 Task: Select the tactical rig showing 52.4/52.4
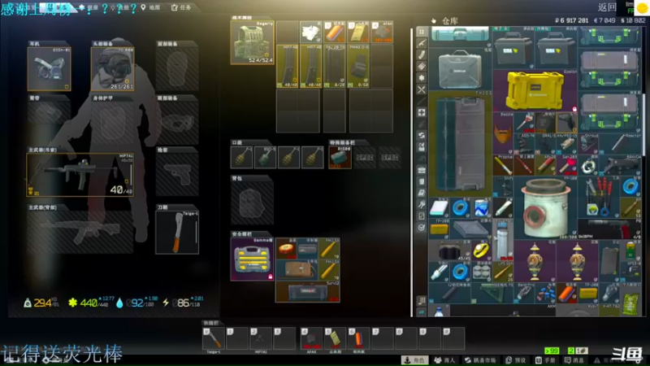point(252,43)
